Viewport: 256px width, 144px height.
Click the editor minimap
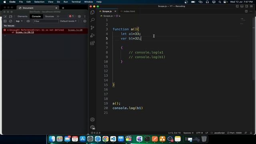tap(243, 21)
